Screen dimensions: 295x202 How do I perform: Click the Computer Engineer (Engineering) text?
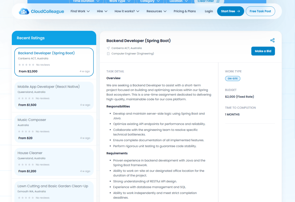pos(133,54)
